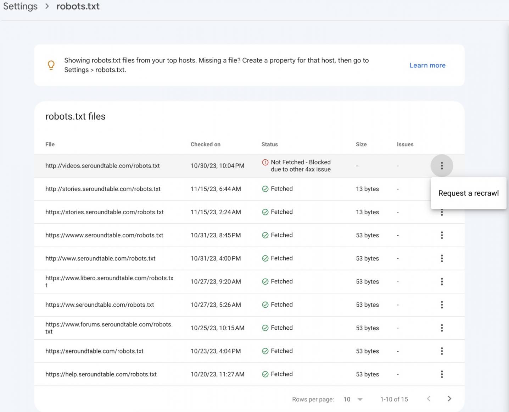Select https://help.seroundtable.com/robots.txt file entry
The image size is (509, 412).
click(101, 374)
